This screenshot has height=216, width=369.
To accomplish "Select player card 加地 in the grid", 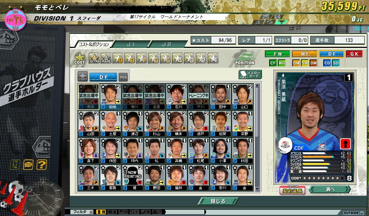I will (111, 96).
